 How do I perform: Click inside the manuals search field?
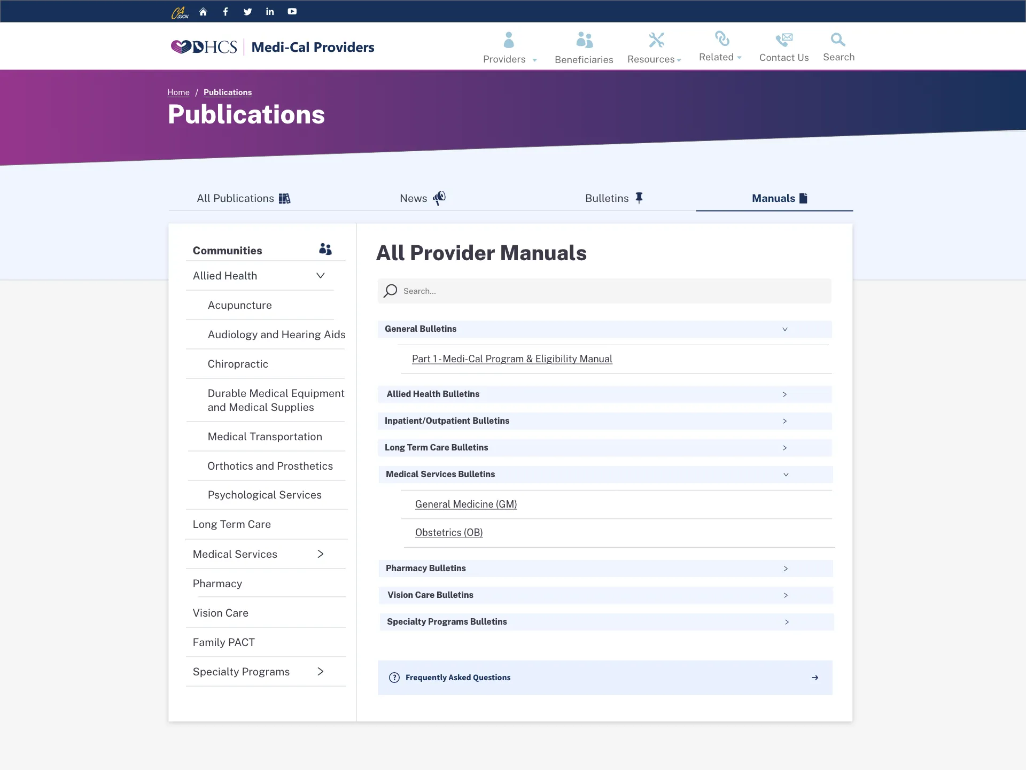click(604, 291)
